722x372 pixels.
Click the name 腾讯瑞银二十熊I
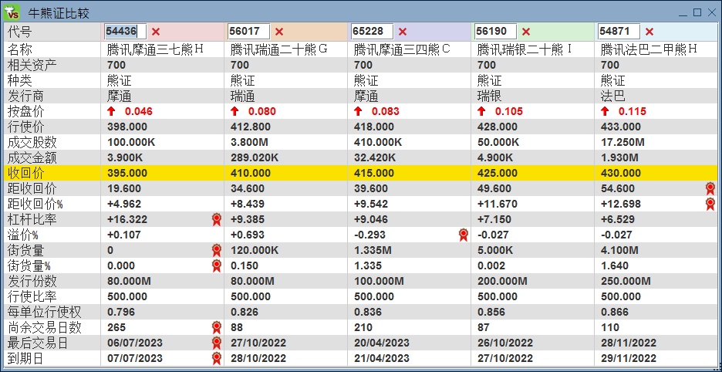(525, 49)
